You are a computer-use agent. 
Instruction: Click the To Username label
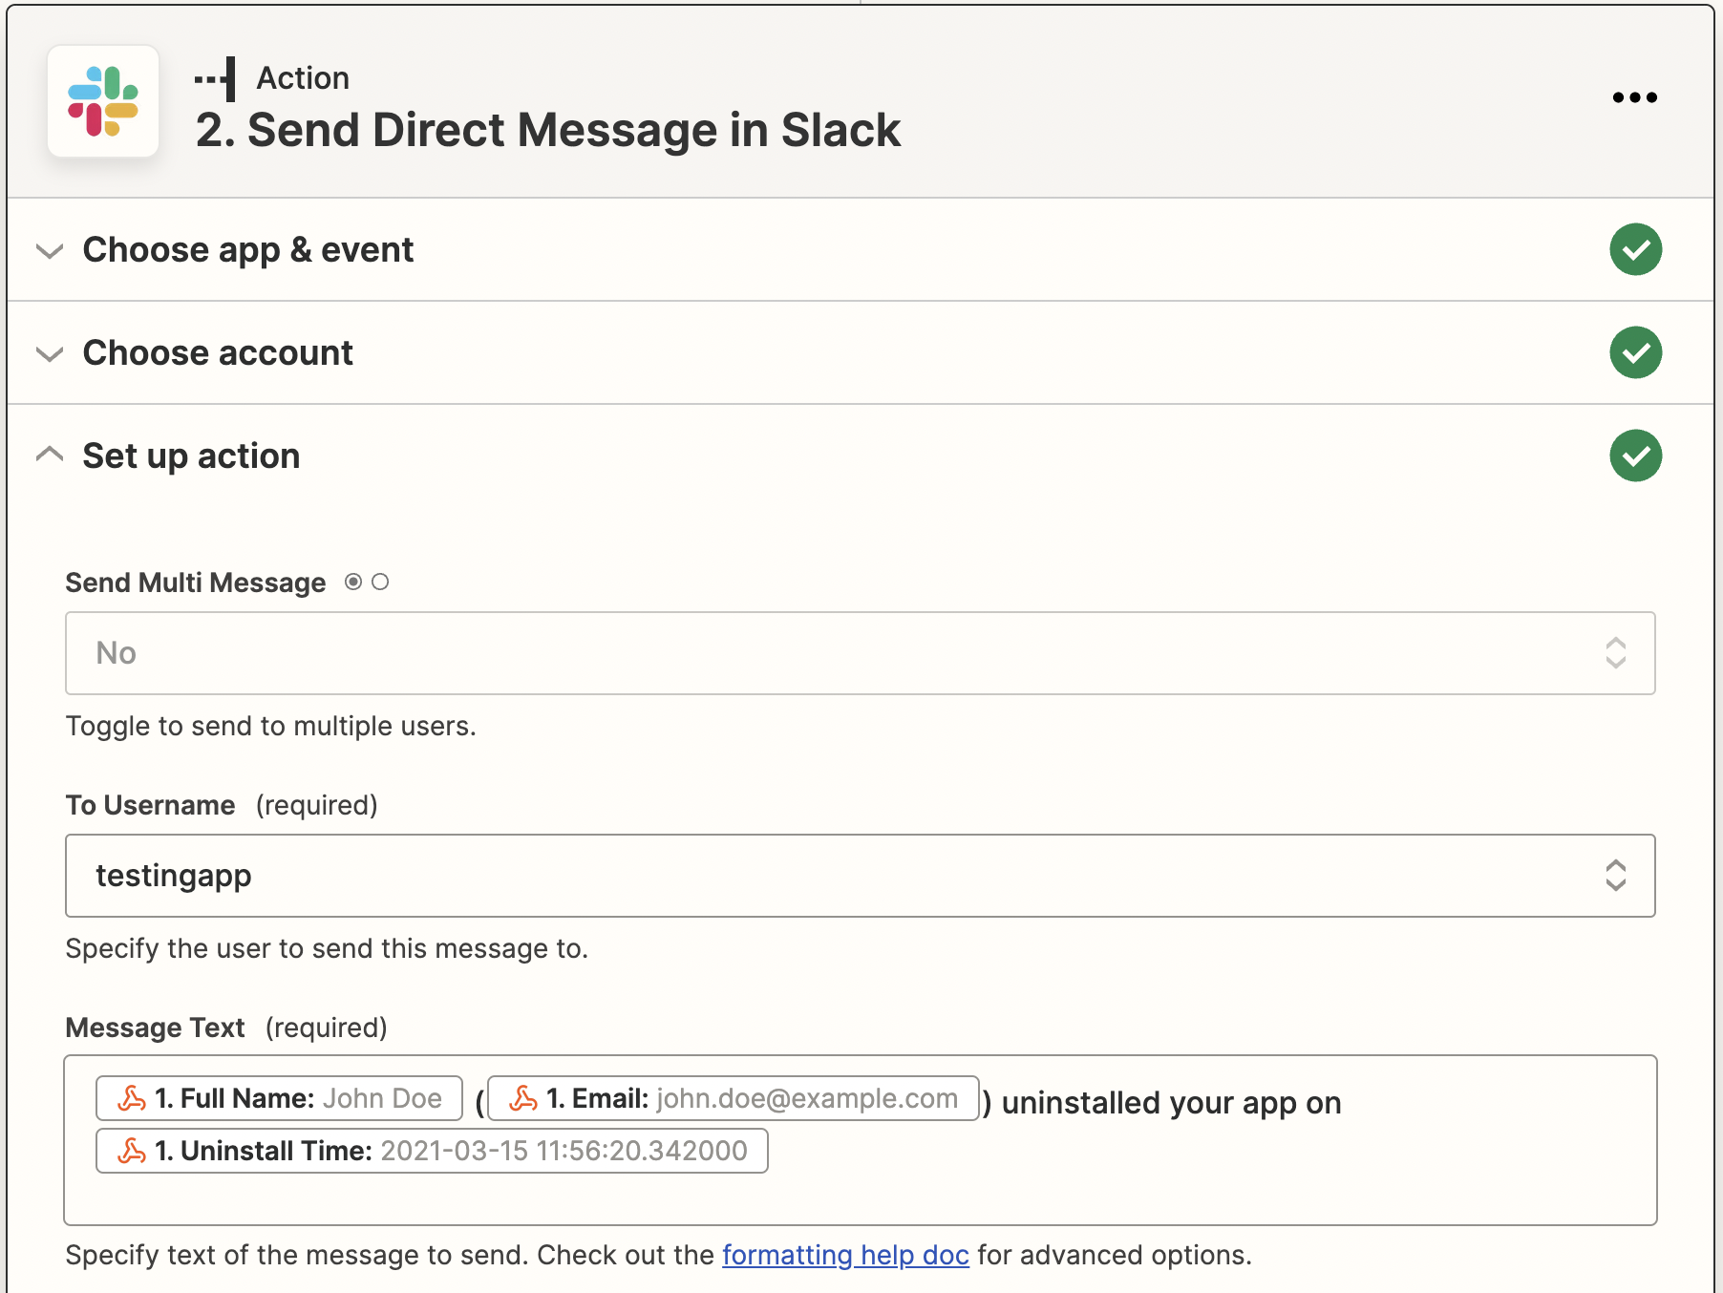pyautogui.click(x=150, y=805)
